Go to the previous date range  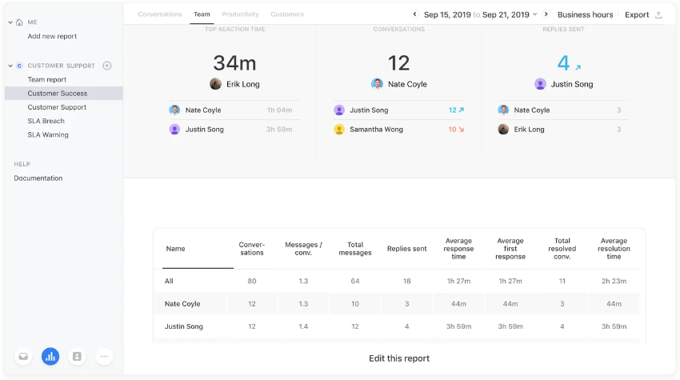414,14
